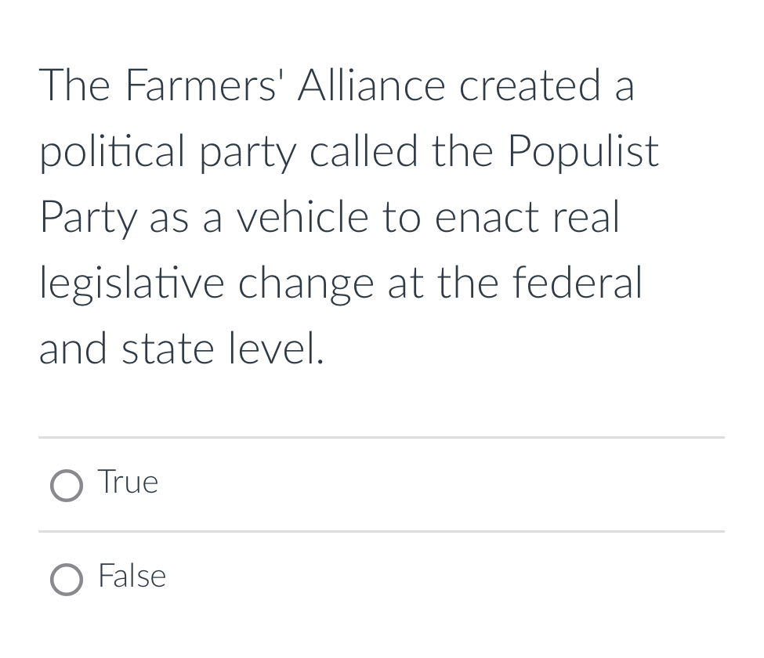Select the False radio button
Image resolution: width=764 pixels, height=658 pixels.
pyautogui.click(x=67, y=580)
